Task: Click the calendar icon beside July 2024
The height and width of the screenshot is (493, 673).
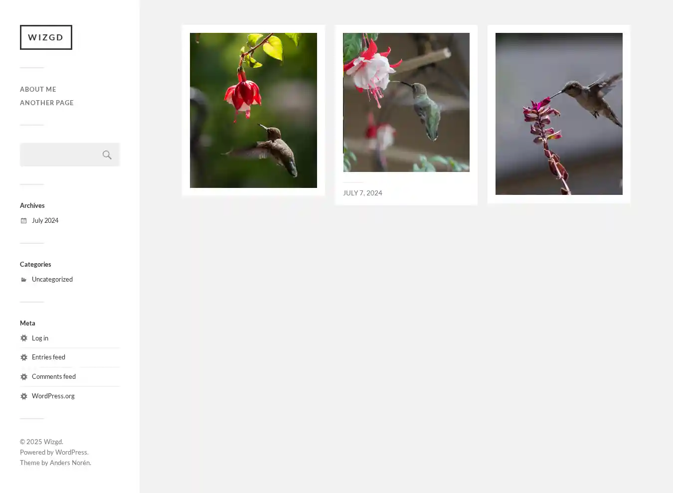Action: click(x=23, y=221)
